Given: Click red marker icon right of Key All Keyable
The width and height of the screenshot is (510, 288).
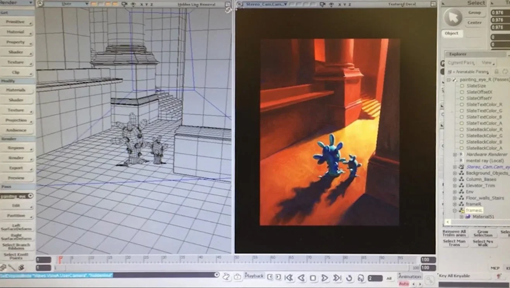Looking at the screenshot, I should [x=499, y=276].
